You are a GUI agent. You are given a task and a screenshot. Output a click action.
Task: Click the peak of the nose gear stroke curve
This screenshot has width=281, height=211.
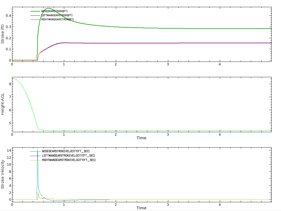click(x=48, y=8)
